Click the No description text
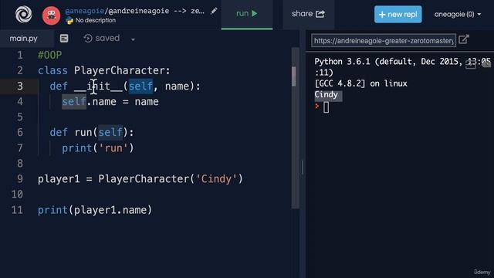The width and height of the screenshot is (494, 278). (96, 21)
